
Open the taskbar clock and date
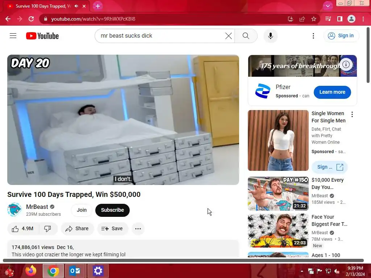click(355, 271)
